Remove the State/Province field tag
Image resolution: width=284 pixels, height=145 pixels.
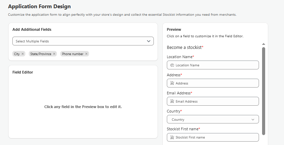click(x=54, y=54)
